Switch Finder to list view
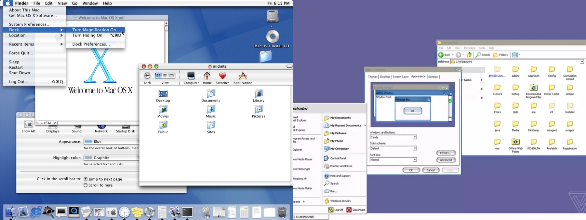Screen dimensions: 586x220 [x=165, y=76]
